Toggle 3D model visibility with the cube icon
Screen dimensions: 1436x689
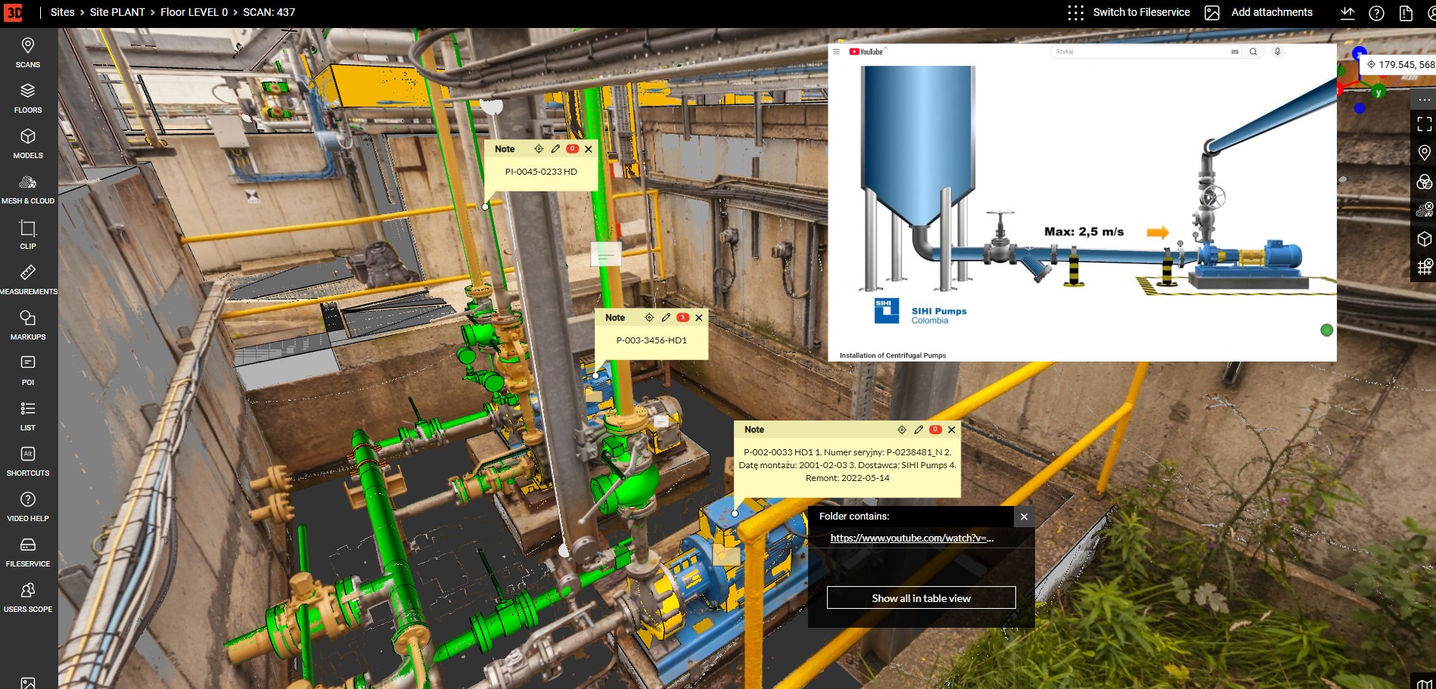pyautogui.click(x=1425, y=238)
